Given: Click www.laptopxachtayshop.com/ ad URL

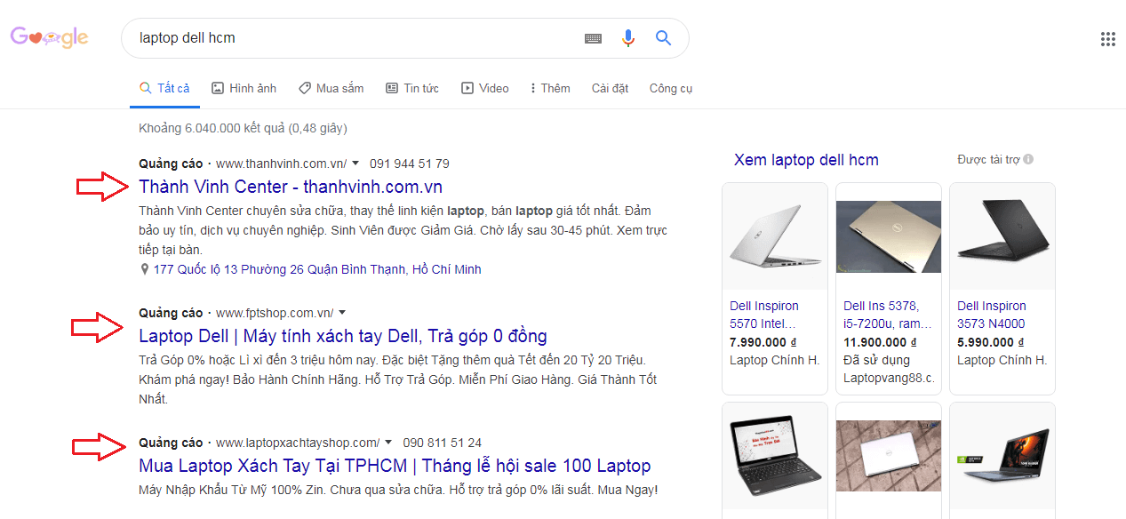Looking at the screenshot, I should [x=298, y=443].
